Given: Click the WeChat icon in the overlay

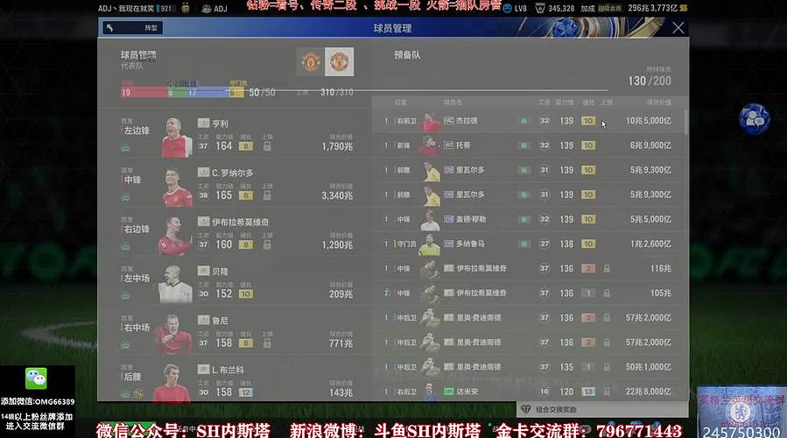Looking at the screenshot, I should 36,378.
